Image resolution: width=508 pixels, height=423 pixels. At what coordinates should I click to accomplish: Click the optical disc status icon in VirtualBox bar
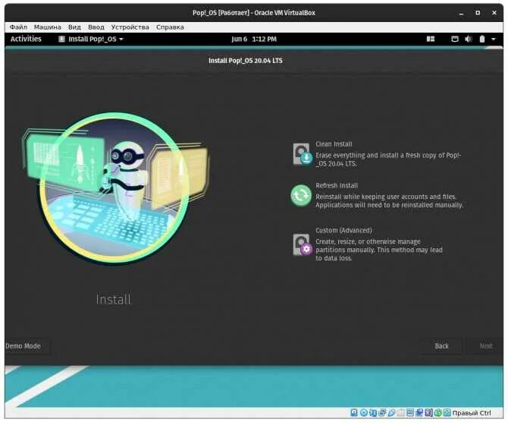pos(364,412)
